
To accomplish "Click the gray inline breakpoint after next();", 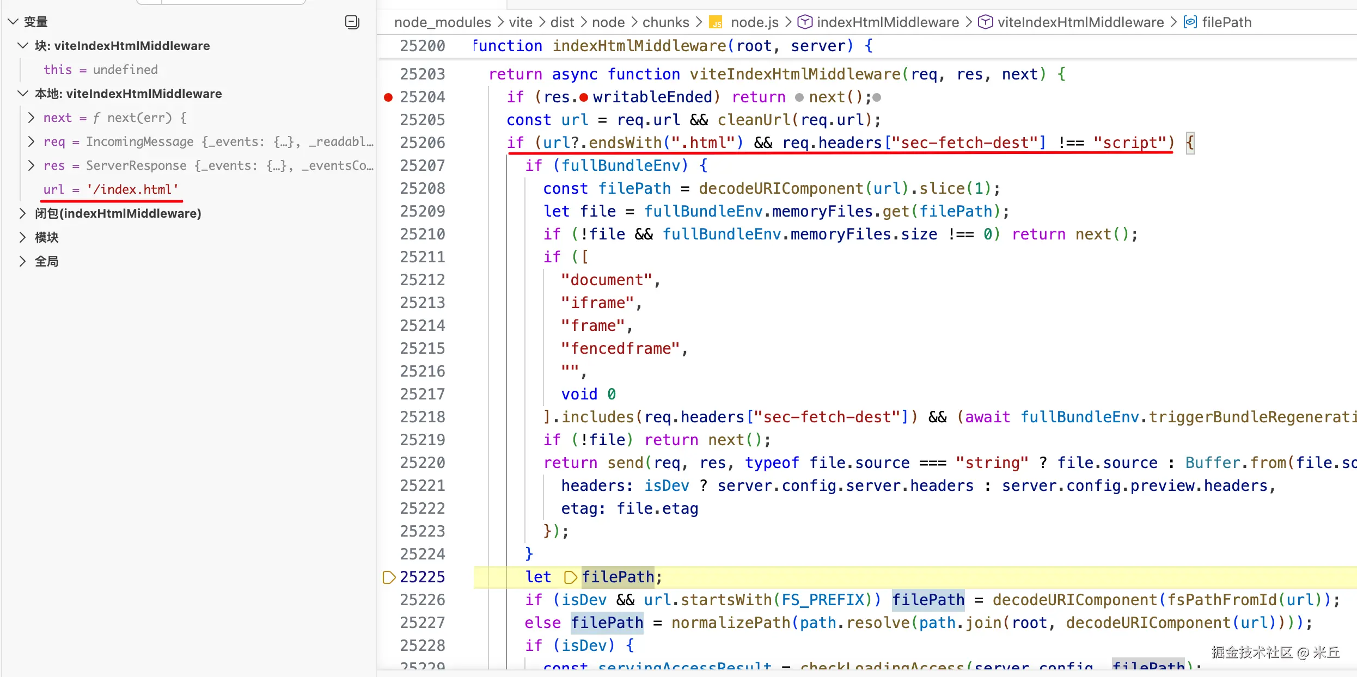I will 877,97.
